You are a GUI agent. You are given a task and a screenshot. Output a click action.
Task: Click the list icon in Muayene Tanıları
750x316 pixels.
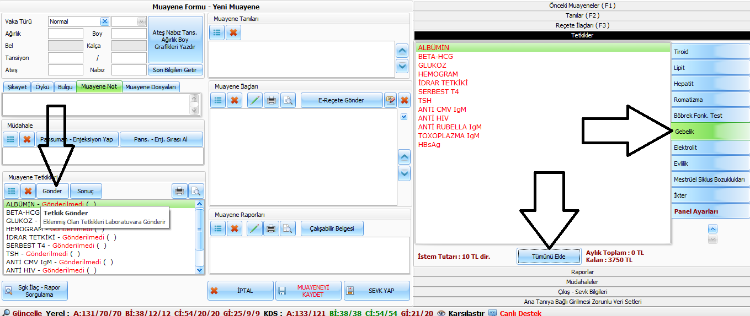pos(217,33)
